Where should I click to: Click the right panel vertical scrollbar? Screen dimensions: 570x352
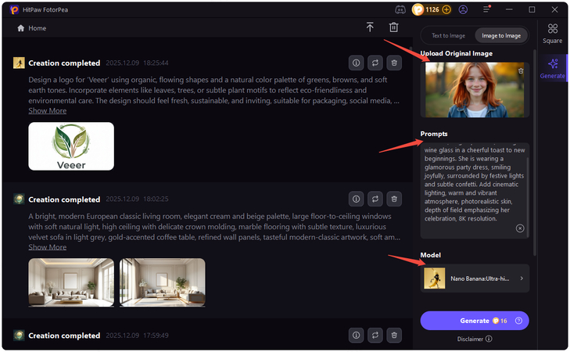coord(534,153)
